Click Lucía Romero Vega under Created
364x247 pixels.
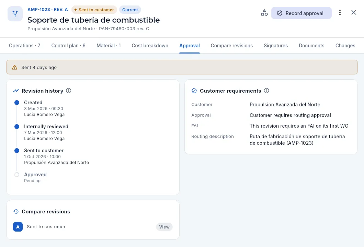point(44,114)
